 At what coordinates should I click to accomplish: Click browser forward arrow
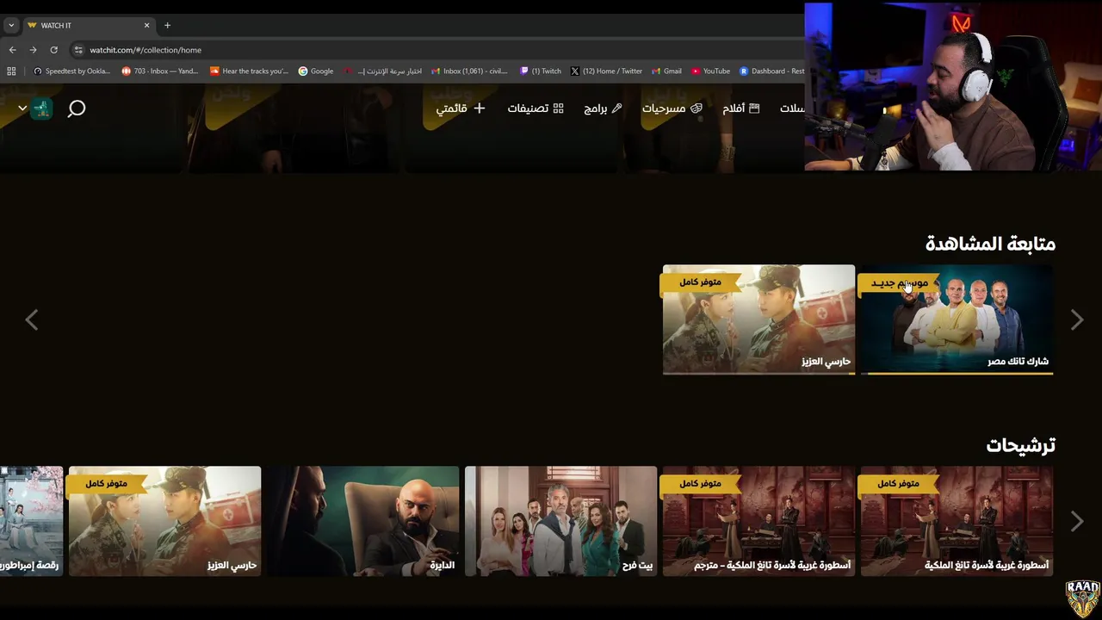point(33,50)
